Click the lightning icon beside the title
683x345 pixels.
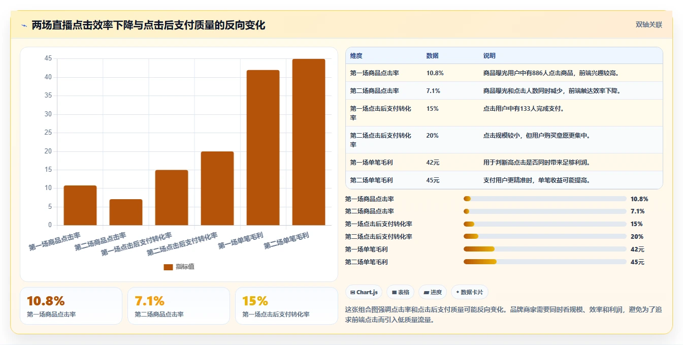point(24,25)
